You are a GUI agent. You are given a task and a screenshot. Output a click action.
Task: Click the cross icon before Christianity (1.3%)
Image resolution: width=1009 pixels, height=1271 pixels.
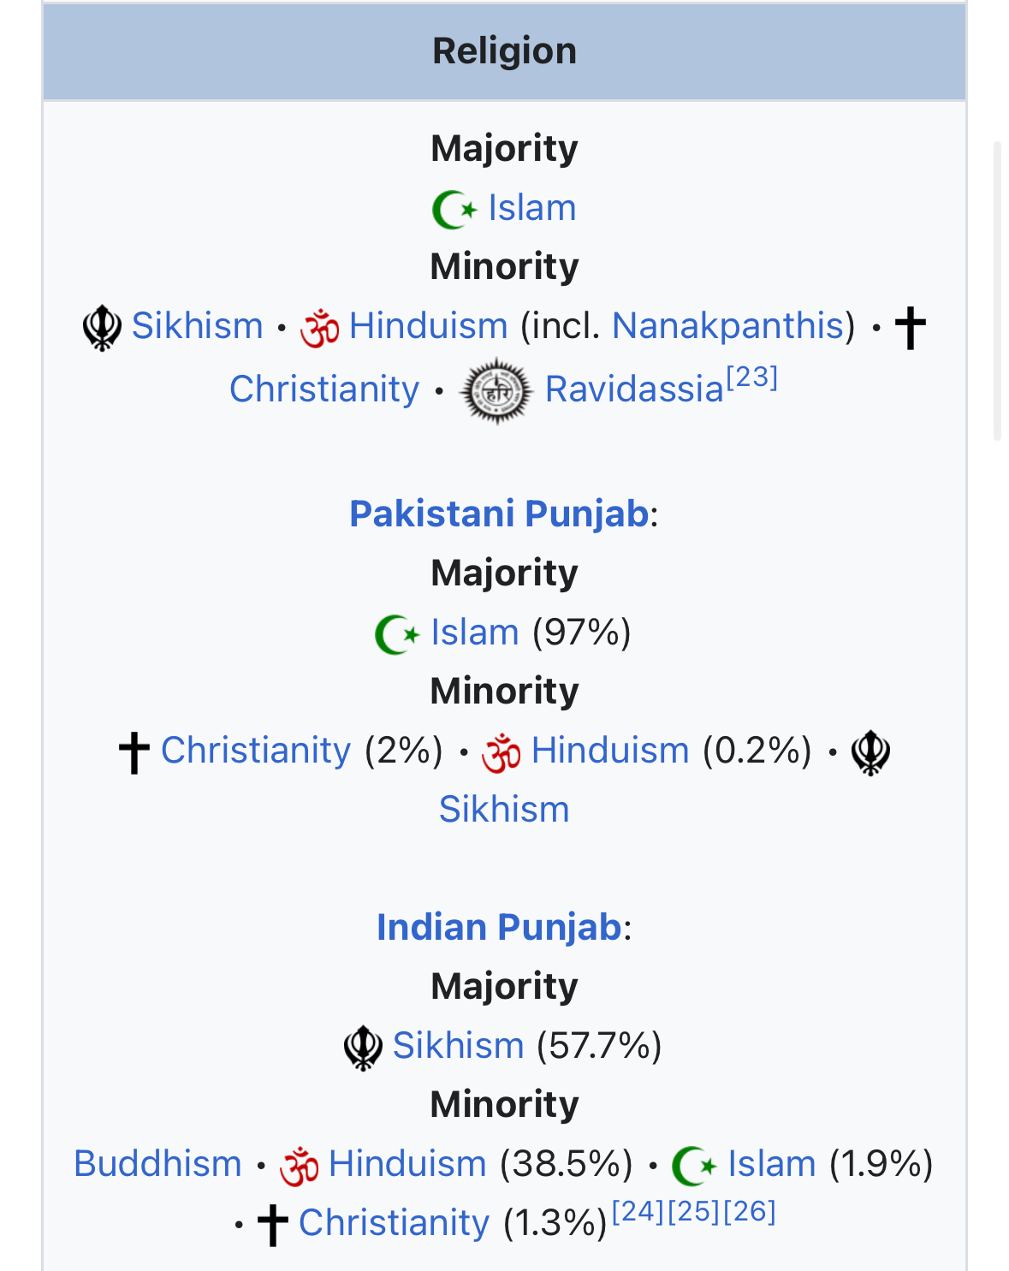coord(273,1225)
